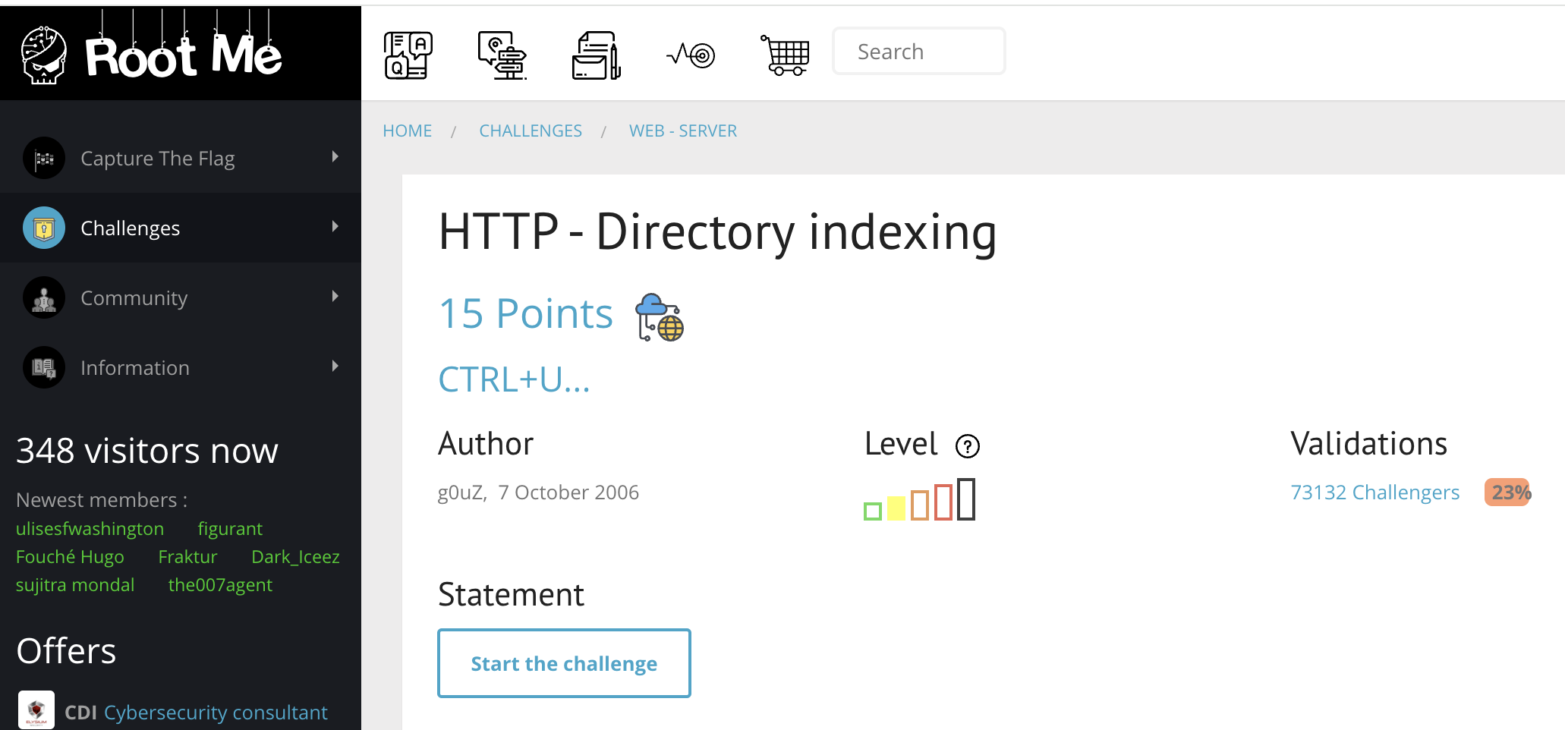Expand the Capture The Flag section
The height and width of the screenshot is (730, 1565).
pos(335,157)
